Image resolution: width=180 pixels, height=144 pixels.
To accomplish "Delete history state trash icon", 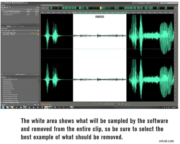I will 38,105.
